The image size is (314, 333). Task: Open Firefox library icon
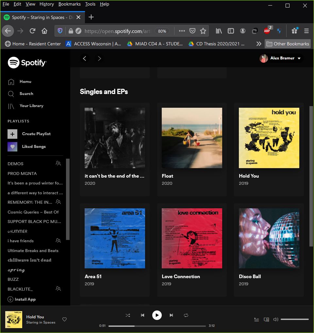219,31
